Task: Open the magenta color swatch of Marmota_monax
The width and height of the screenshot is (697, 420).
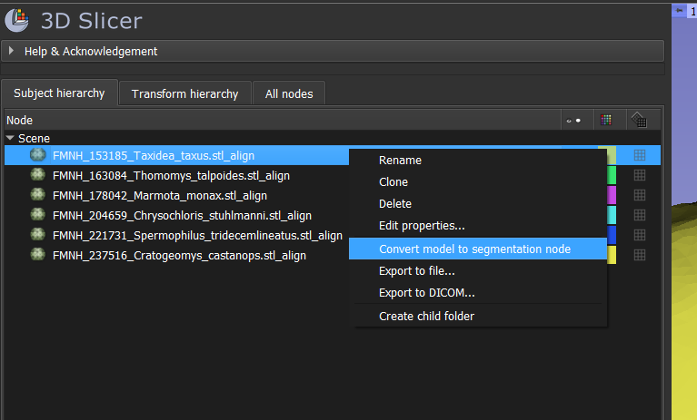Action: (x=612, y=195)
